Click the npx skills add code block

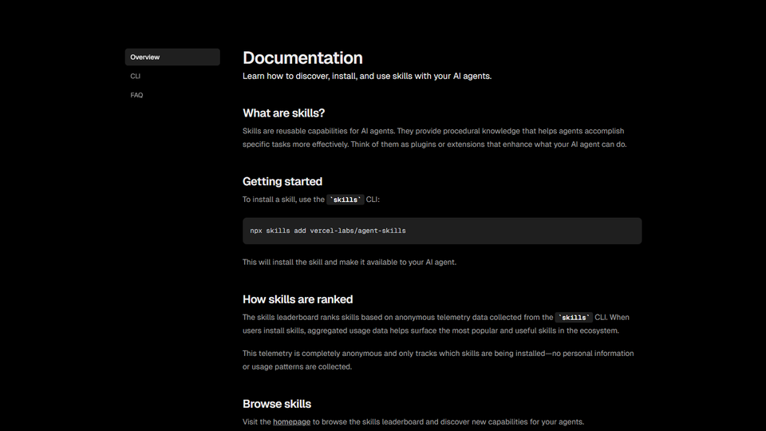[441, 231]
